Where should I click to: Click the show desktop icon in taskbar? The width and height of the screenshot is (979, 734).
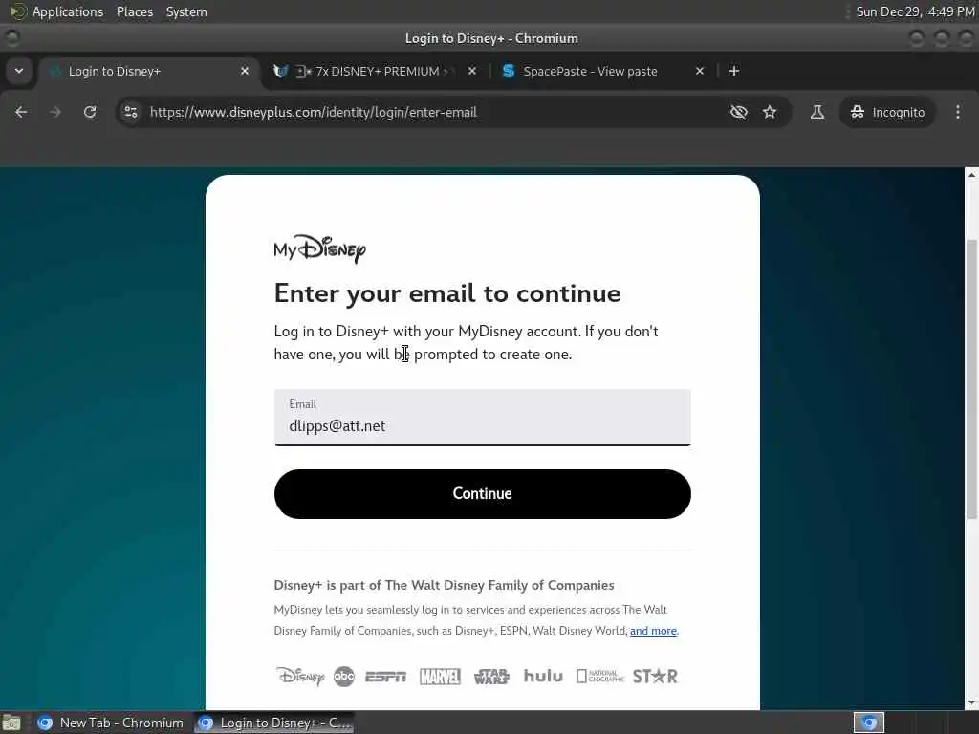click(x=11, y=723)
